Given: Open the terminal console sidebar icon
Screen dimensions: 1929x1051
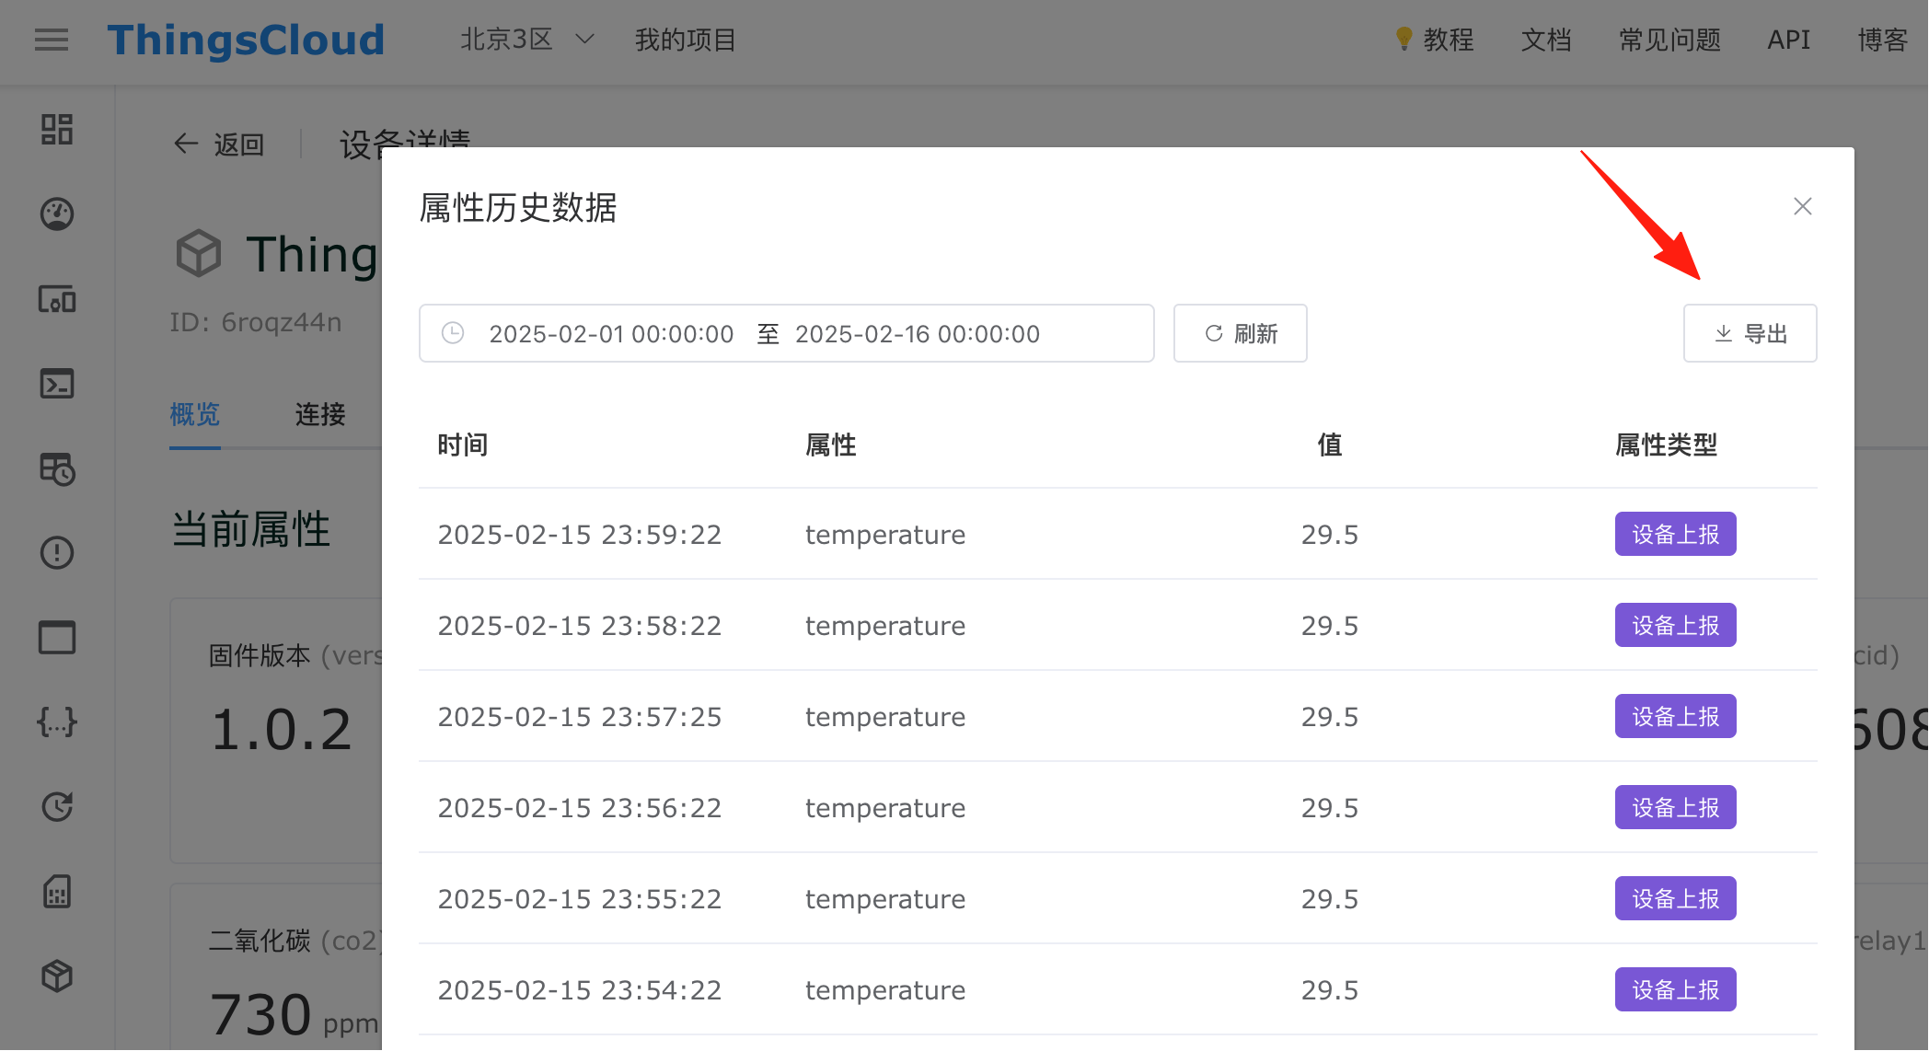Looking at the screenshot, I should click(57, 383).
